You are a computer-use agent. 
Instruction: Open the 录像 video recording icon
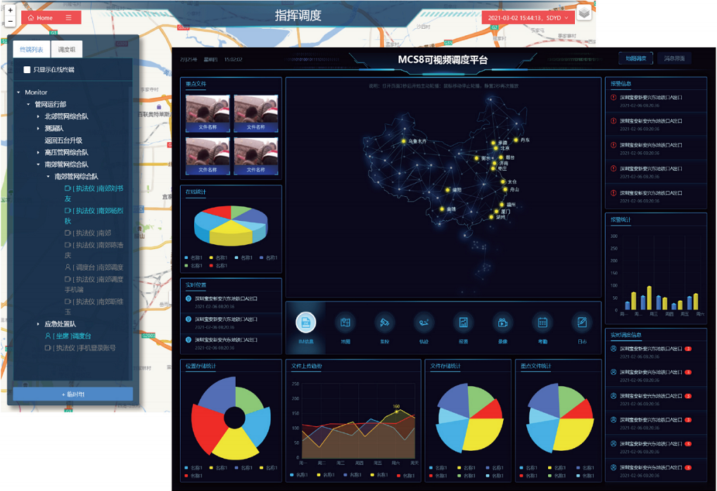click(x=503, y=323)
